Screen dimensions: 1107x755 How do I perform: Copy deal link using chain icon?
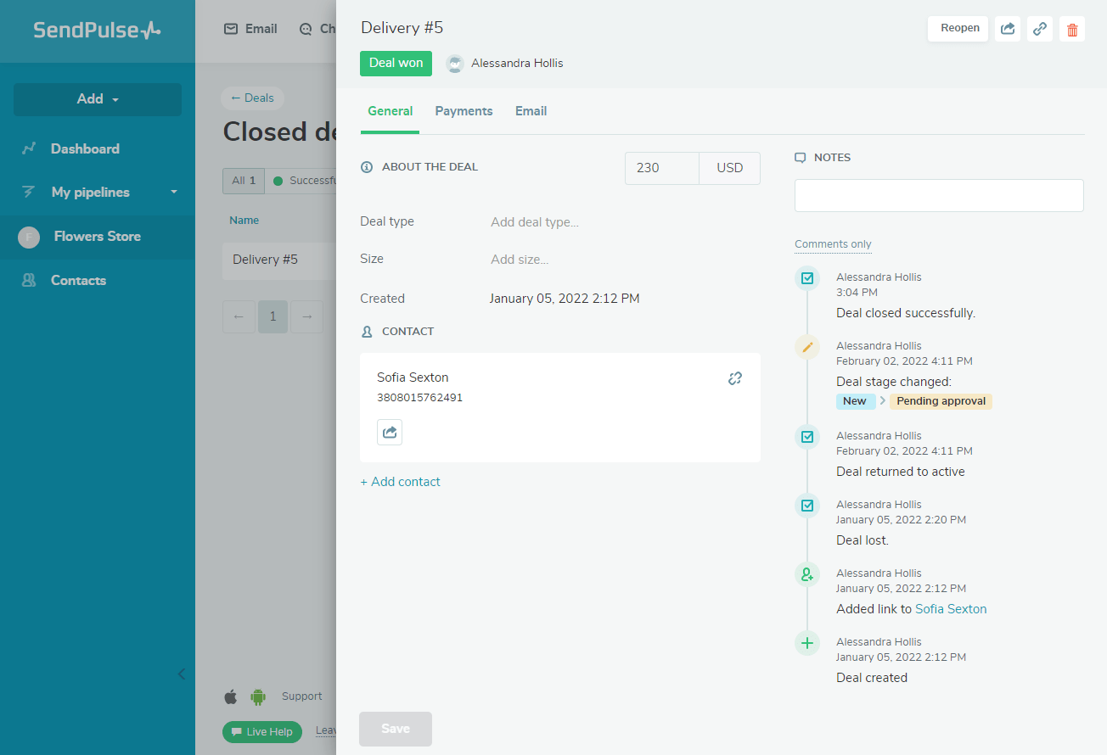(x=1040, y=29)
